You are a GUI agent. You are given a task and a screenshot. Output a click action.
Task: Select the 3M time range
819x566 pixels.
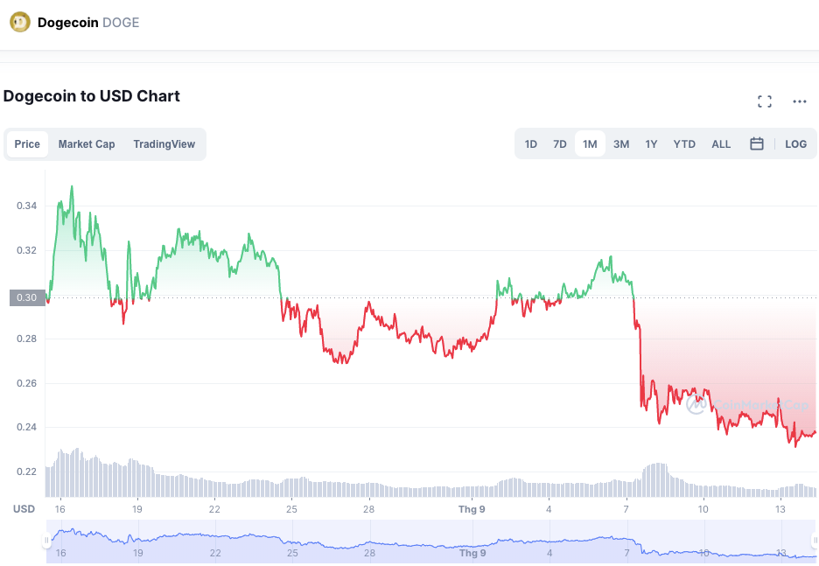621,144
